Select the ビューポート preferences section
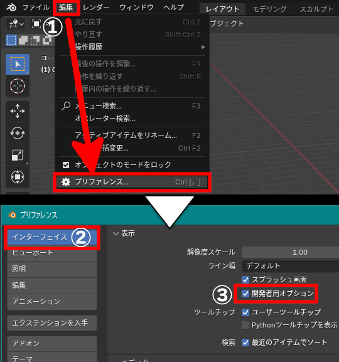339x362 pixels. tap(52, 253)
